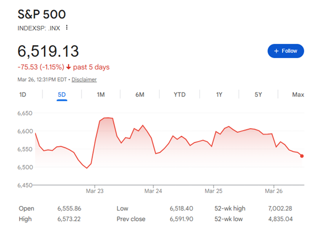The image size is (312, 229).
Task: Switch to the 5Y time range
Action: click(x=258, y=94)
